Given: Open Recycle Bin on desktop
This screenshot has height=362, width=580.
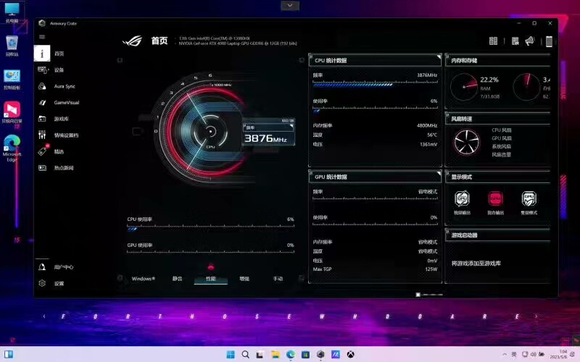Looking at the screenshot, I should coord(12,46).
